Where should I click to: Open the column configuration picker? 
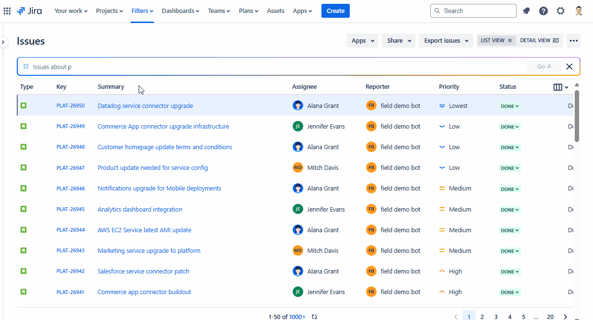click(x=560, y=87)
